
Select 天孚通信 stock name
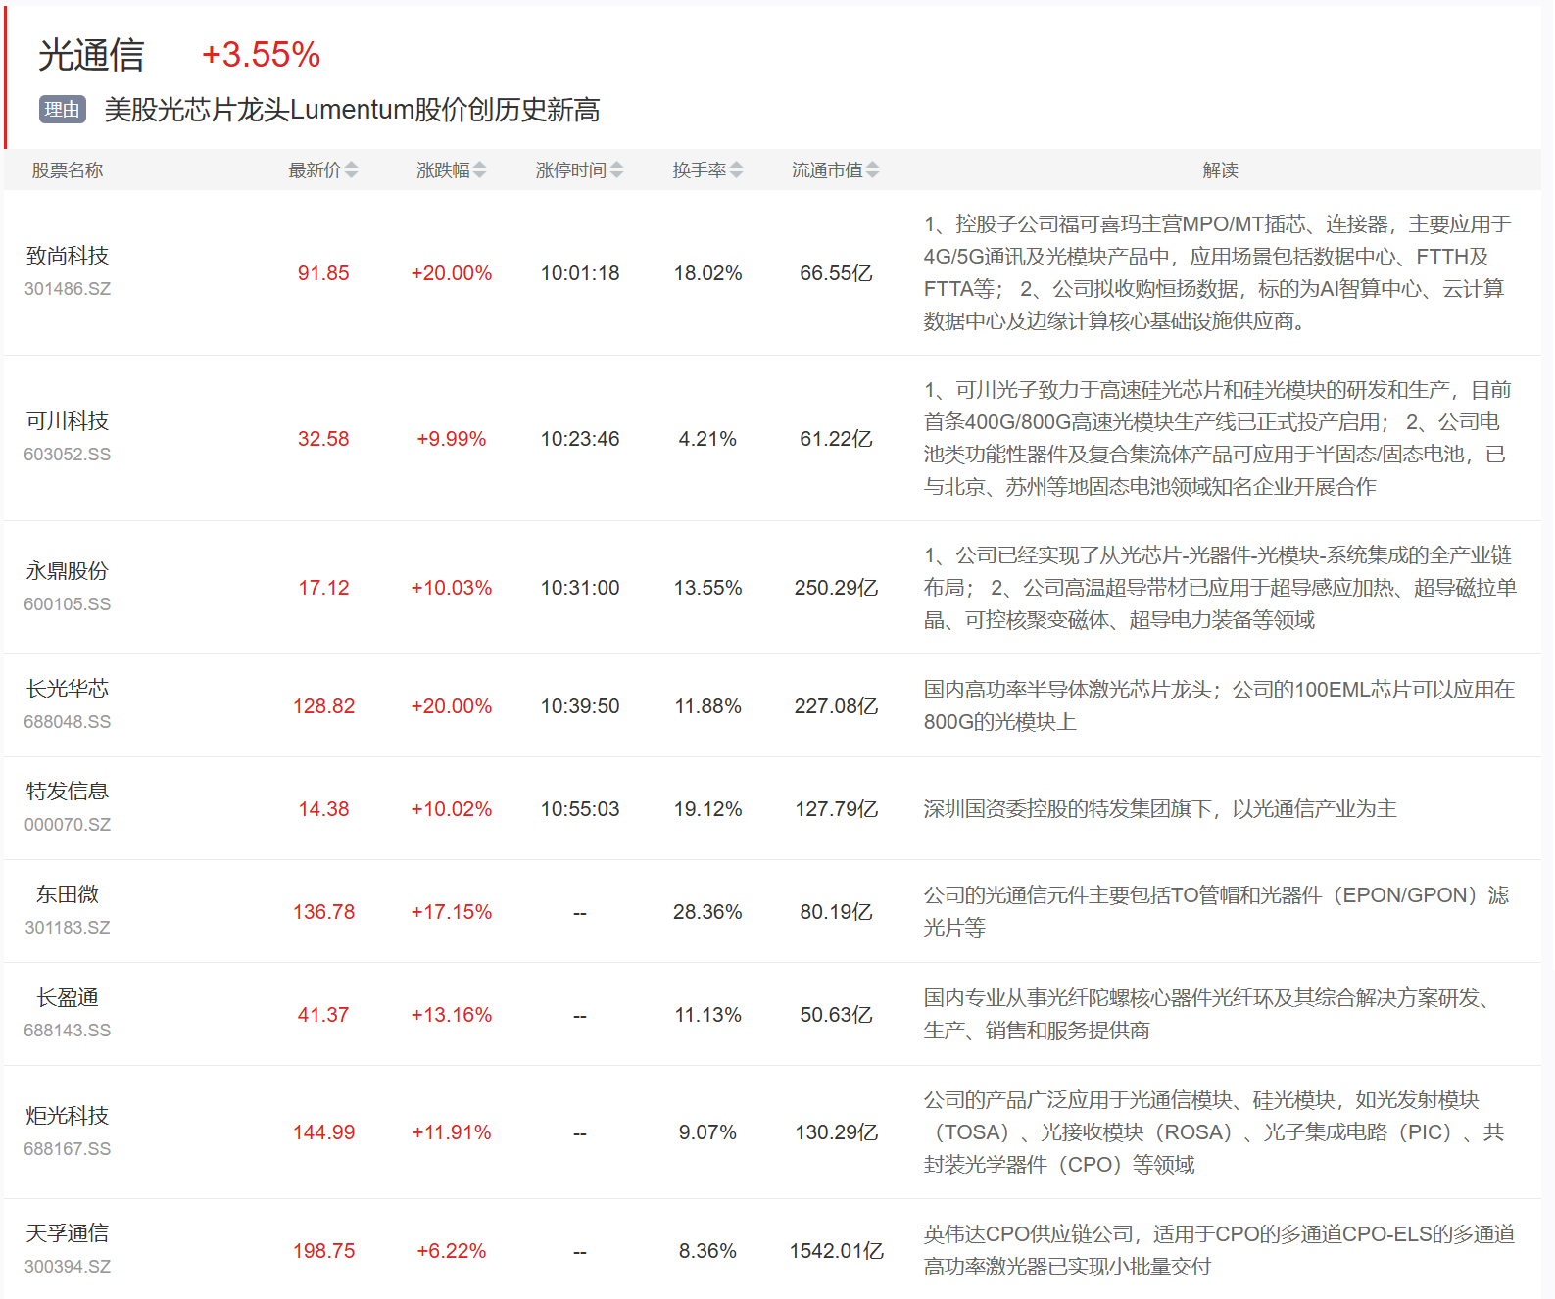pyautogui.click(x=68, y=1233)
